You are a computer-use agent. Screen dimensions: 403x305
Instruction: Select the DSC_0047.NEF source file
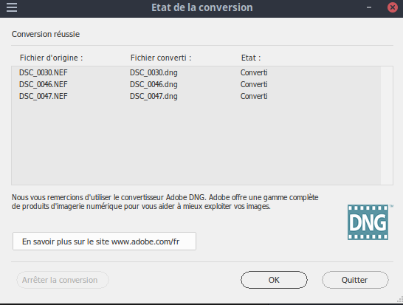tap(43, 96)
